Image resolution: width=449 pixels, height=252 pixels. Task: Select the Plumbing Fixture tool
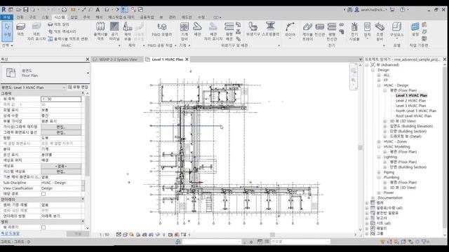point(253,29)
